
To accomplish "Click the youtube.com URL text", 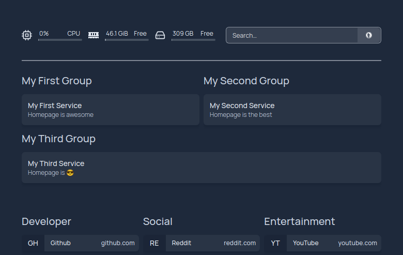I will point(358,243).
